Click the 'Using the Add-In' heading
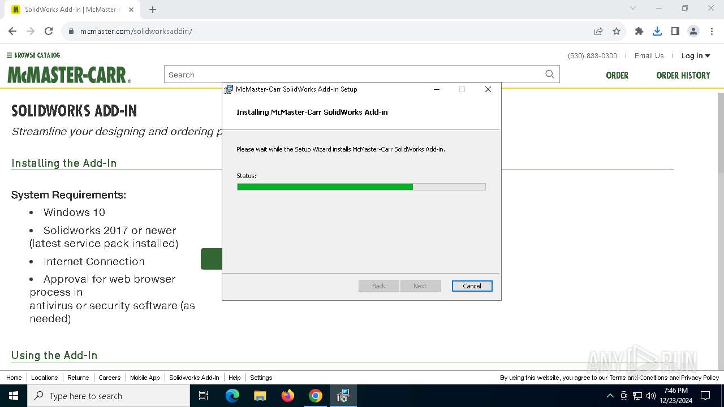The width and height of the screenshot is (724, 407). pos(54,356)
